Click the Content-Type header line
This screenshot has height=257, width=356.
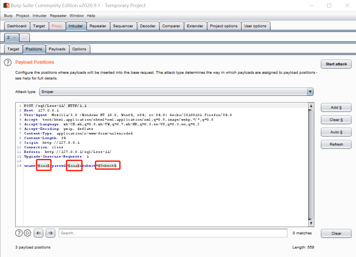click(78, 133)
